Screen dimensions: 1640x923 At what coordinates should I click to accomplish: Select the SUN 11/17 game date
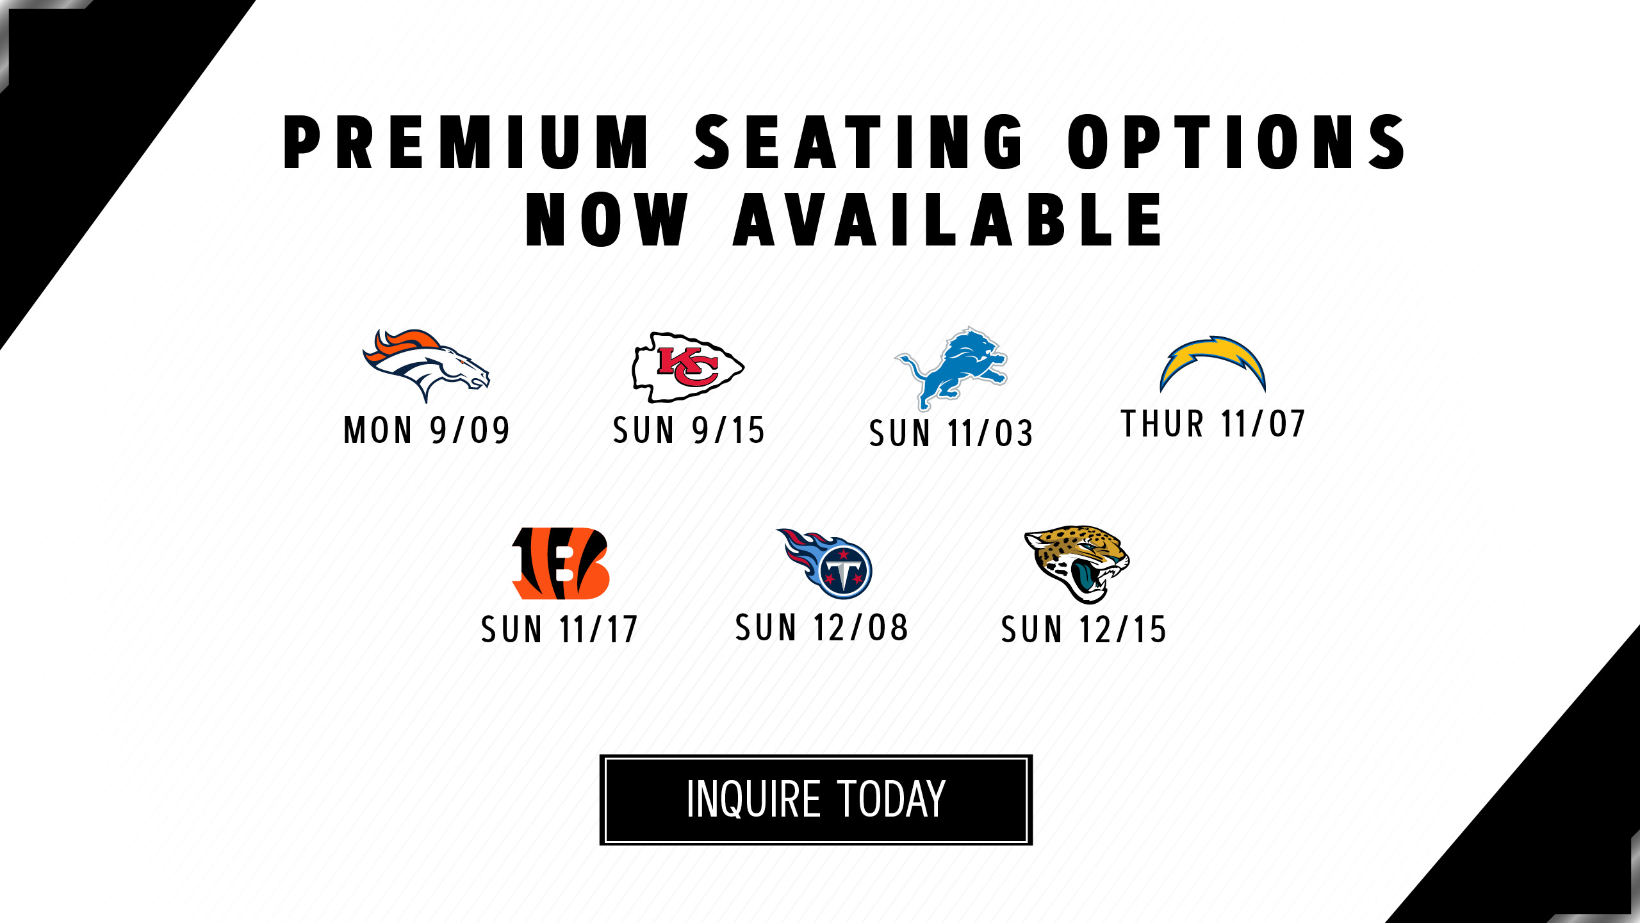559,629
